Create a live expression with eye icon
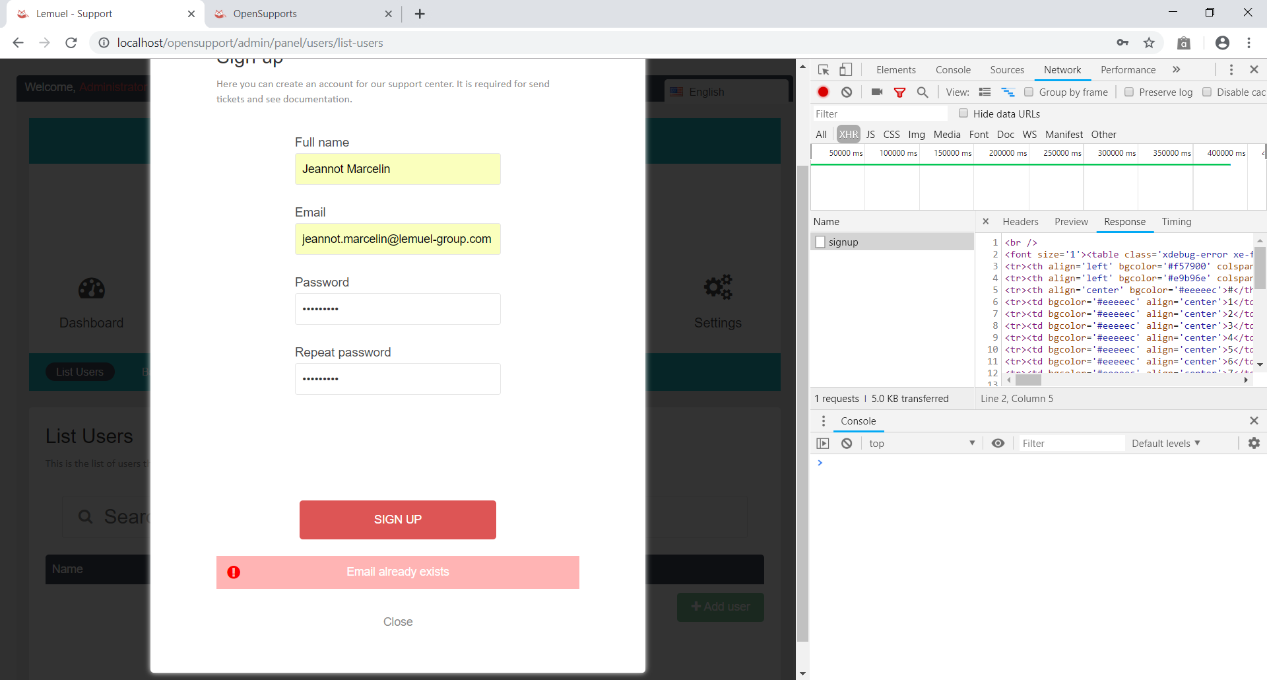 click(x=997, y=443)
